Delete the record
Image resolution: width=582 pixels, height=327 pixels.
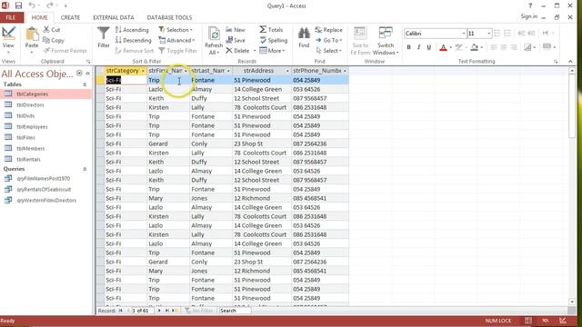click(x=237, y=51)
